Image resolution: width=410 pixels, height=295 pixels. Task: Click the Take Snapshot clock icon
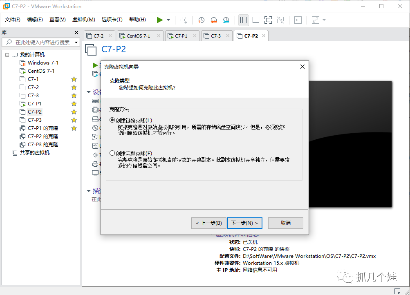[x=201, y=20]
